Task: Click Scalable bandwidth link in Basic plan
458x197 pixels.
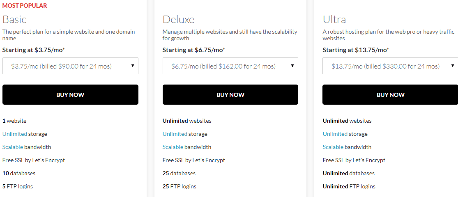Action: pos(13,147)
